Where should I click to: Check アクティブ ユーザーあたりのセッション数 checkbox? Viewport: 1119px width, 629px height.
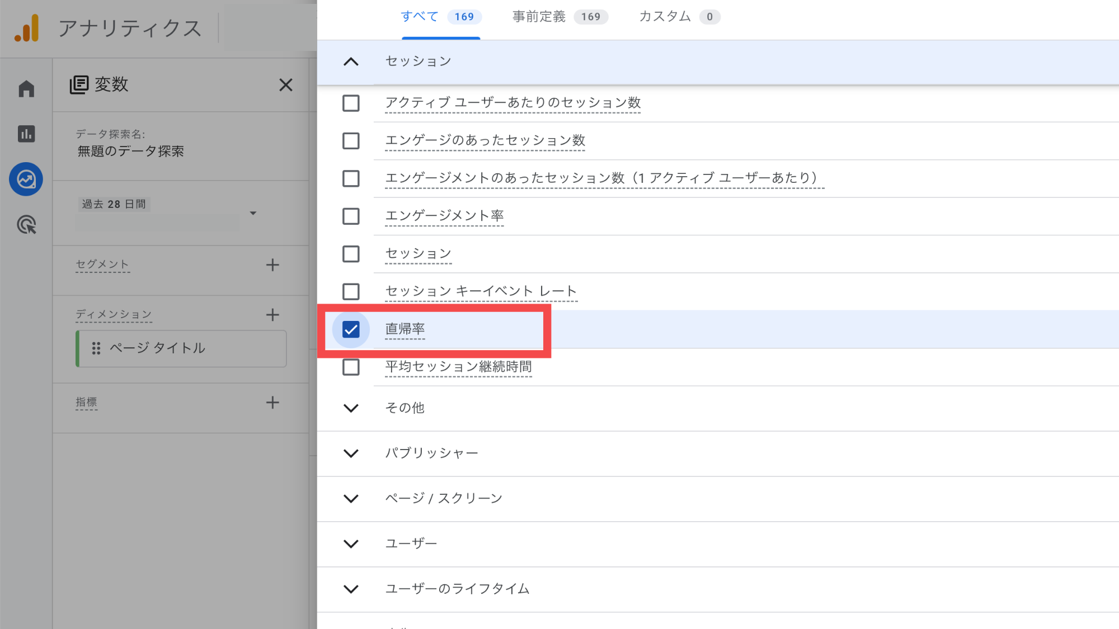point(351,103)
